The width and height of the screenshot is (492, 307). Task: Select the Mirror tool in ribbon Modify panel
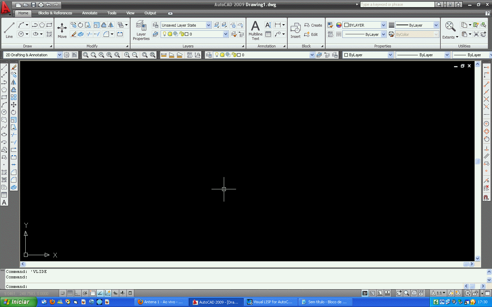pyautogui.click(x=111, y=25)
